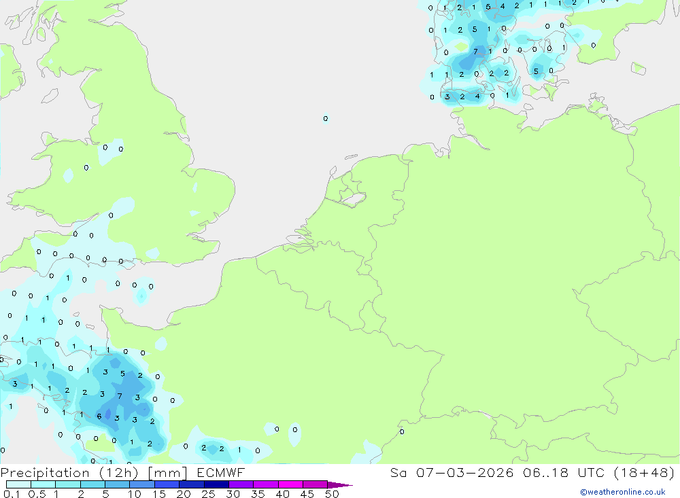Click the '0.1' legend scale label
The width and height of the screenshot is (680, 498).
point(12,494)
